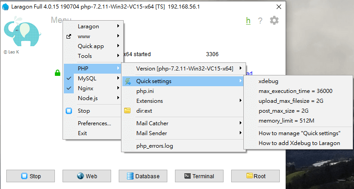This screenshot has width=354, height=189.
Task: Click the green 'h' link icon
Action: [x=248, y=21]
